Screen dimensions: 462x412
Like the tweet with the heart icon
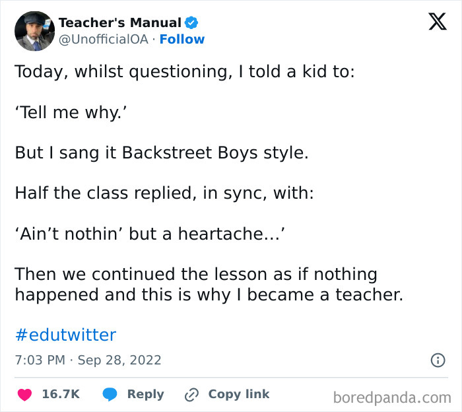tap(24, 394)
